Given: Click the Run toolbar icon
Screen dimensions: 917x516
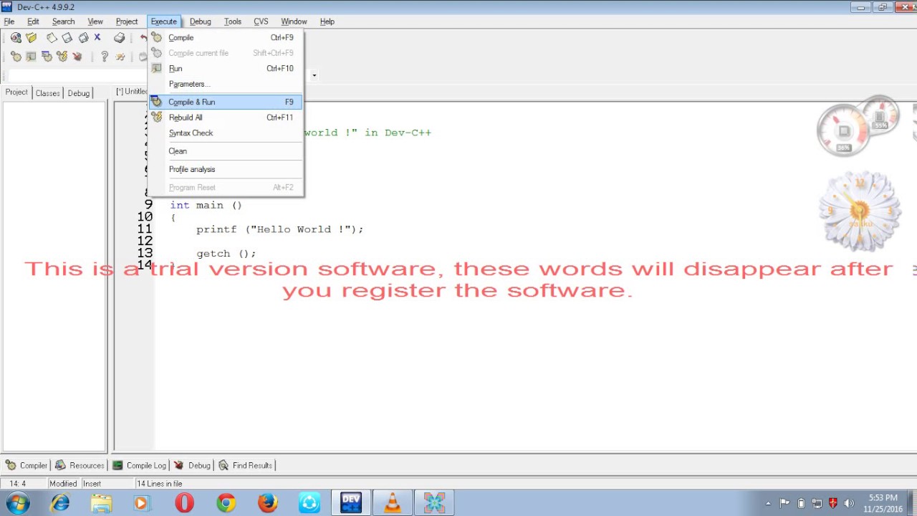Looking at the screenshot, I should (x=31, y=56).
